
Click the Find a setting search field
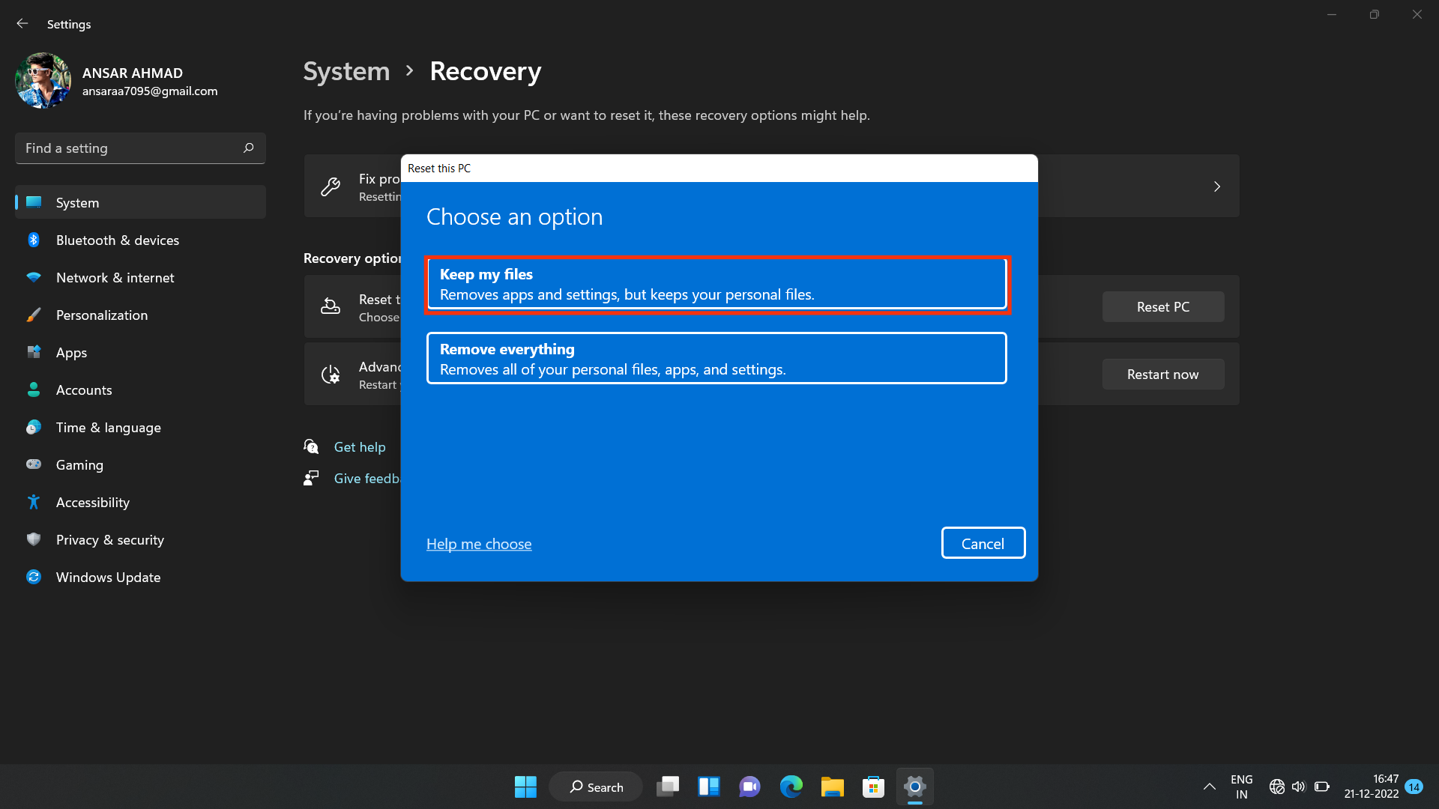point(139,148)
